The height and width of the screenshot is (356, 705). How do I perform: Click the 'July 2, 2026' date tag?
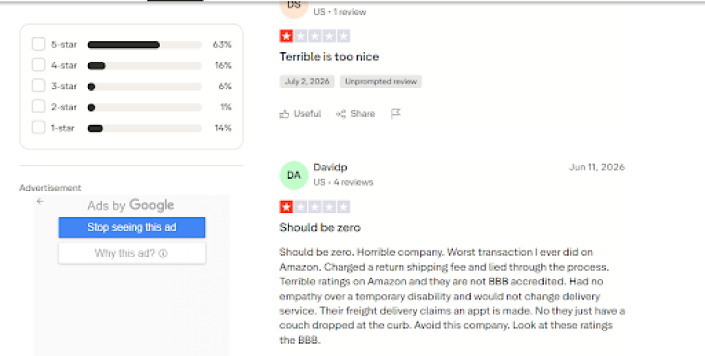point(307,82)
